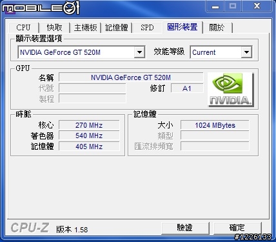Open the SPD tab

click(x=147, y=28)
